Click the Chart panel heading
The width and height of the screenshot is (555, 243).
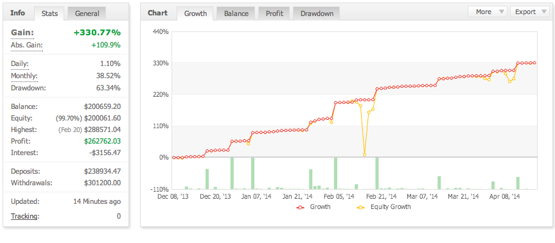click(157, 13)
